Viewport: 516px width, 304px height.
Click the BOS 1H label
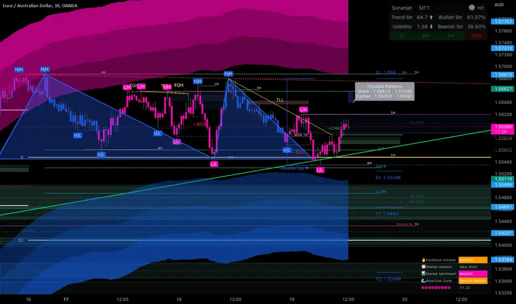pyautogui.click(x=301, y=135)
